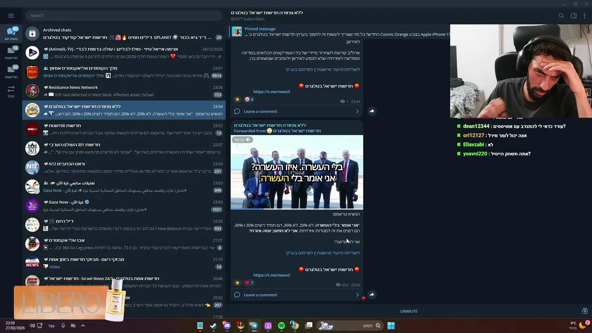592x333 pixels.
Task: Open מבזקי רעם channel
Action: [124, 263]
